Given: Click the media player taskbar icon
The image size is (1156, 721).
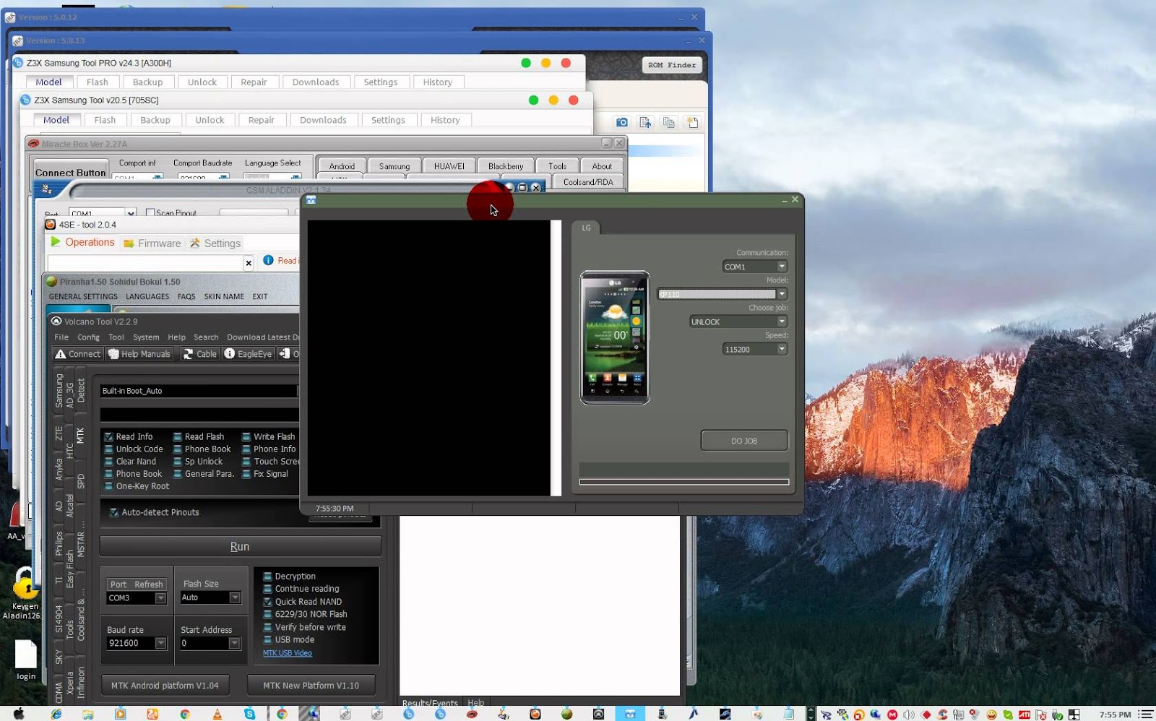Looking at the screenshot, I should 120,714.
